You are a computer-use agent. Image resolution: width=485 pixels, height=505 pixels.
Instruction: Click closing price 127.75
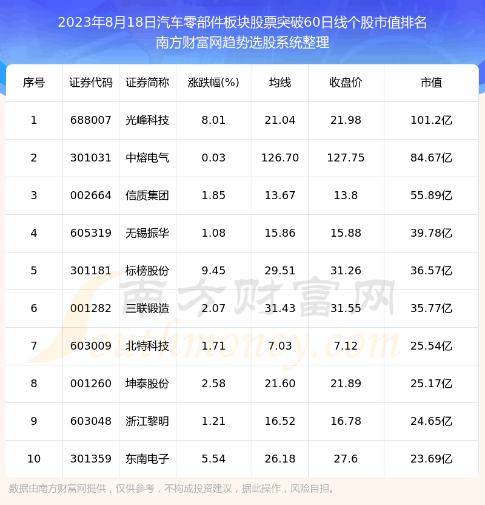tap(346, 158)
